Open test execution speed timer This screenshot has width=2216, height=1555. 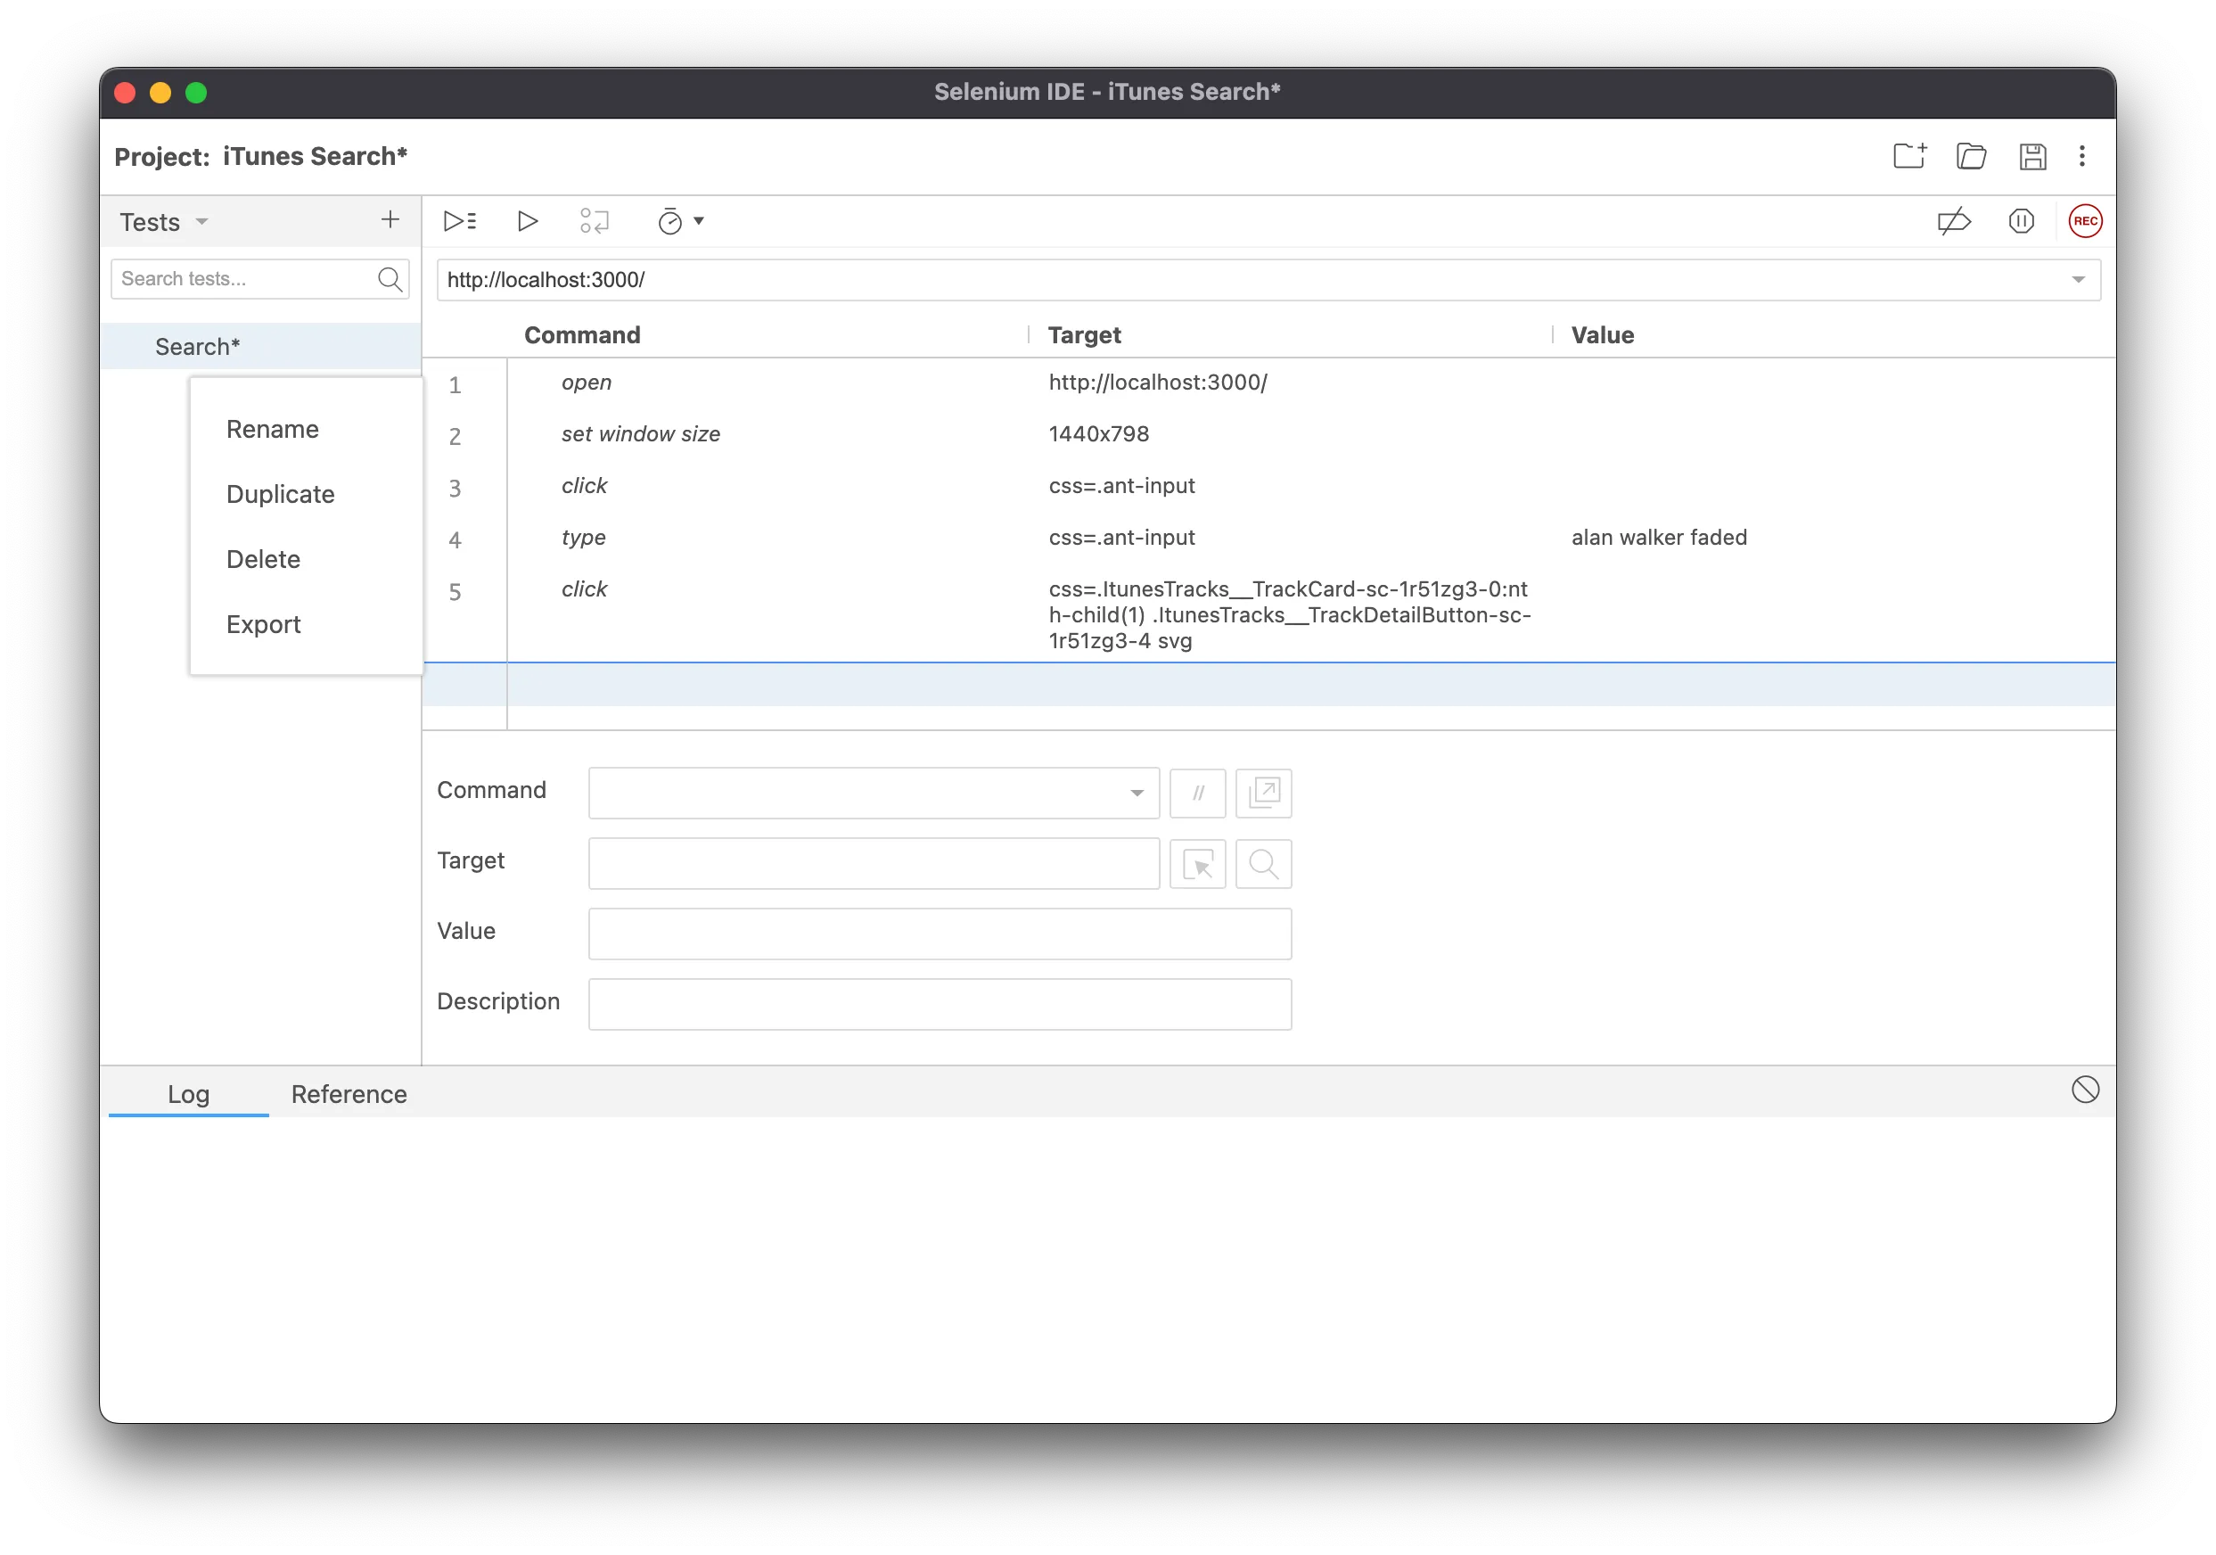[x=680, y=221]
